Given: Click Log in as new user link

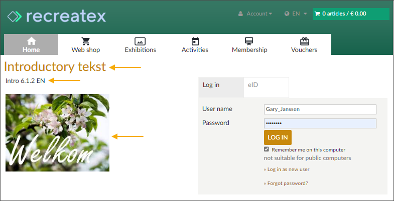Looking at the screenshot, I should coord(288,169).
